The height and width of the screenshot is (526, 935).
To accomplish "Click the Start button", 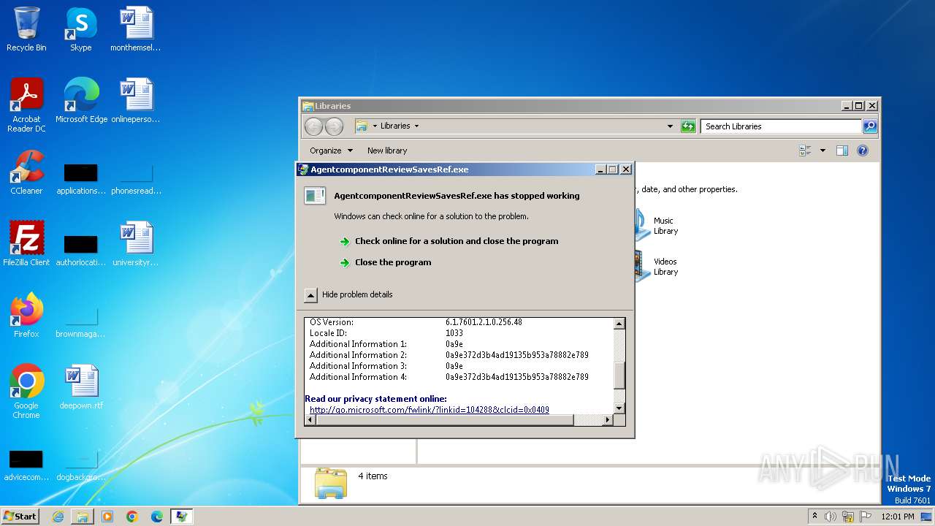I will (x=20, y=517).
